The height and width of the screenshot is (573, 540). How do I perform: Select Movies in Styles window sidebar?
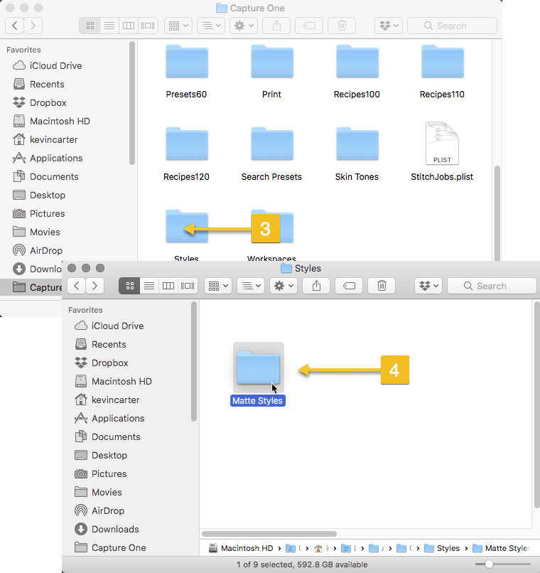point(107,492)
